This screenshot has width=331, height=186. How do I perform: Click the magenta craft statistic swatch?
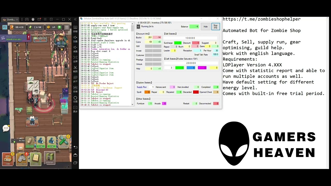pos(202,68)
